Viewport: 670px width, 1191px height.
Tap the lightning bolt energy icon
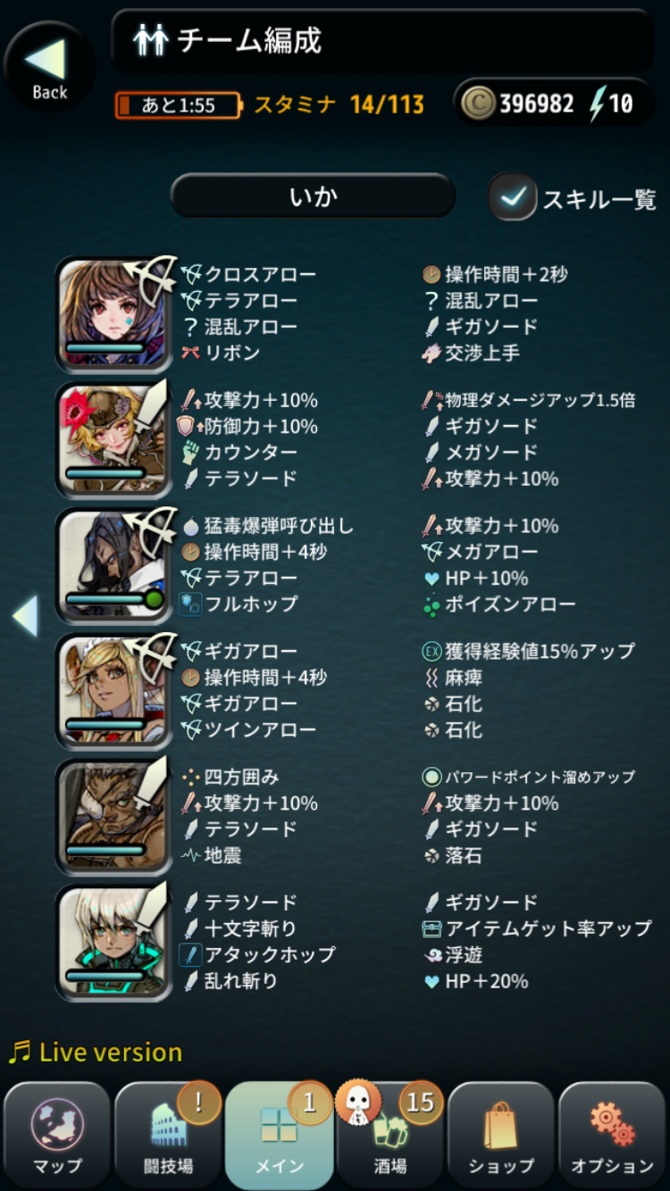click(596, 104)
